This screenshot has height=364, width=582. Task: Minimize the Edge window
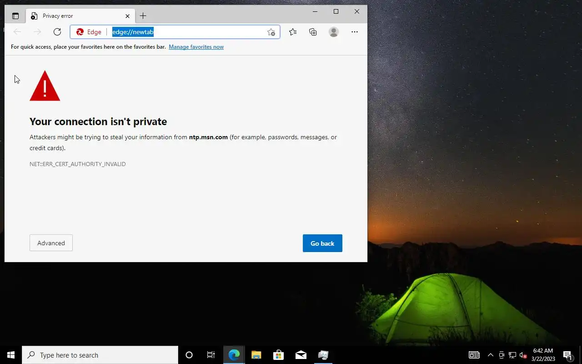[315, 11]
